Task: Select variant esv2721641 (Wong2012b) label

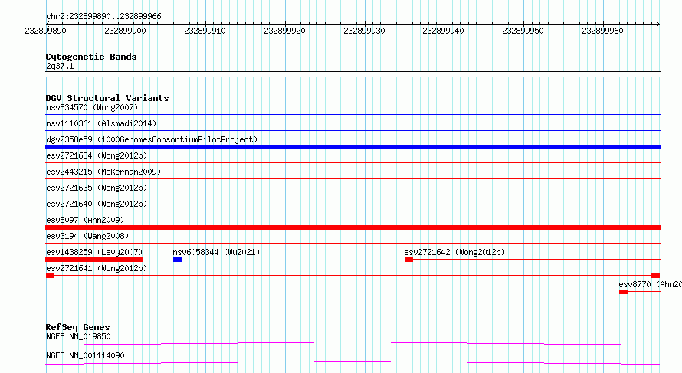Action: (x=97, y=268)
